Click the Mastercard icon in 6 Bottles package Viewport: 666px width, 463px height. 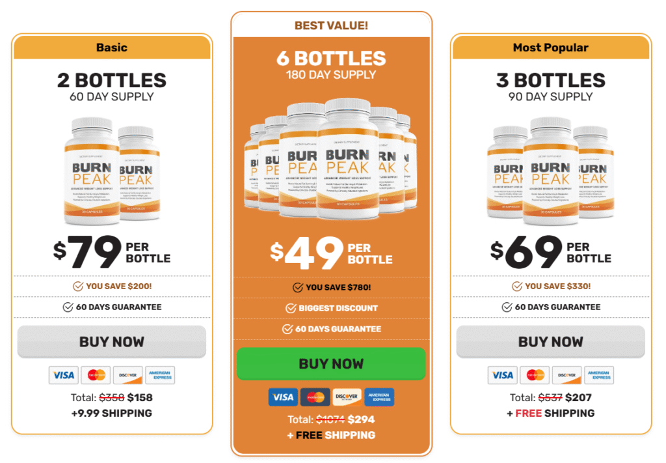point(315,397)
